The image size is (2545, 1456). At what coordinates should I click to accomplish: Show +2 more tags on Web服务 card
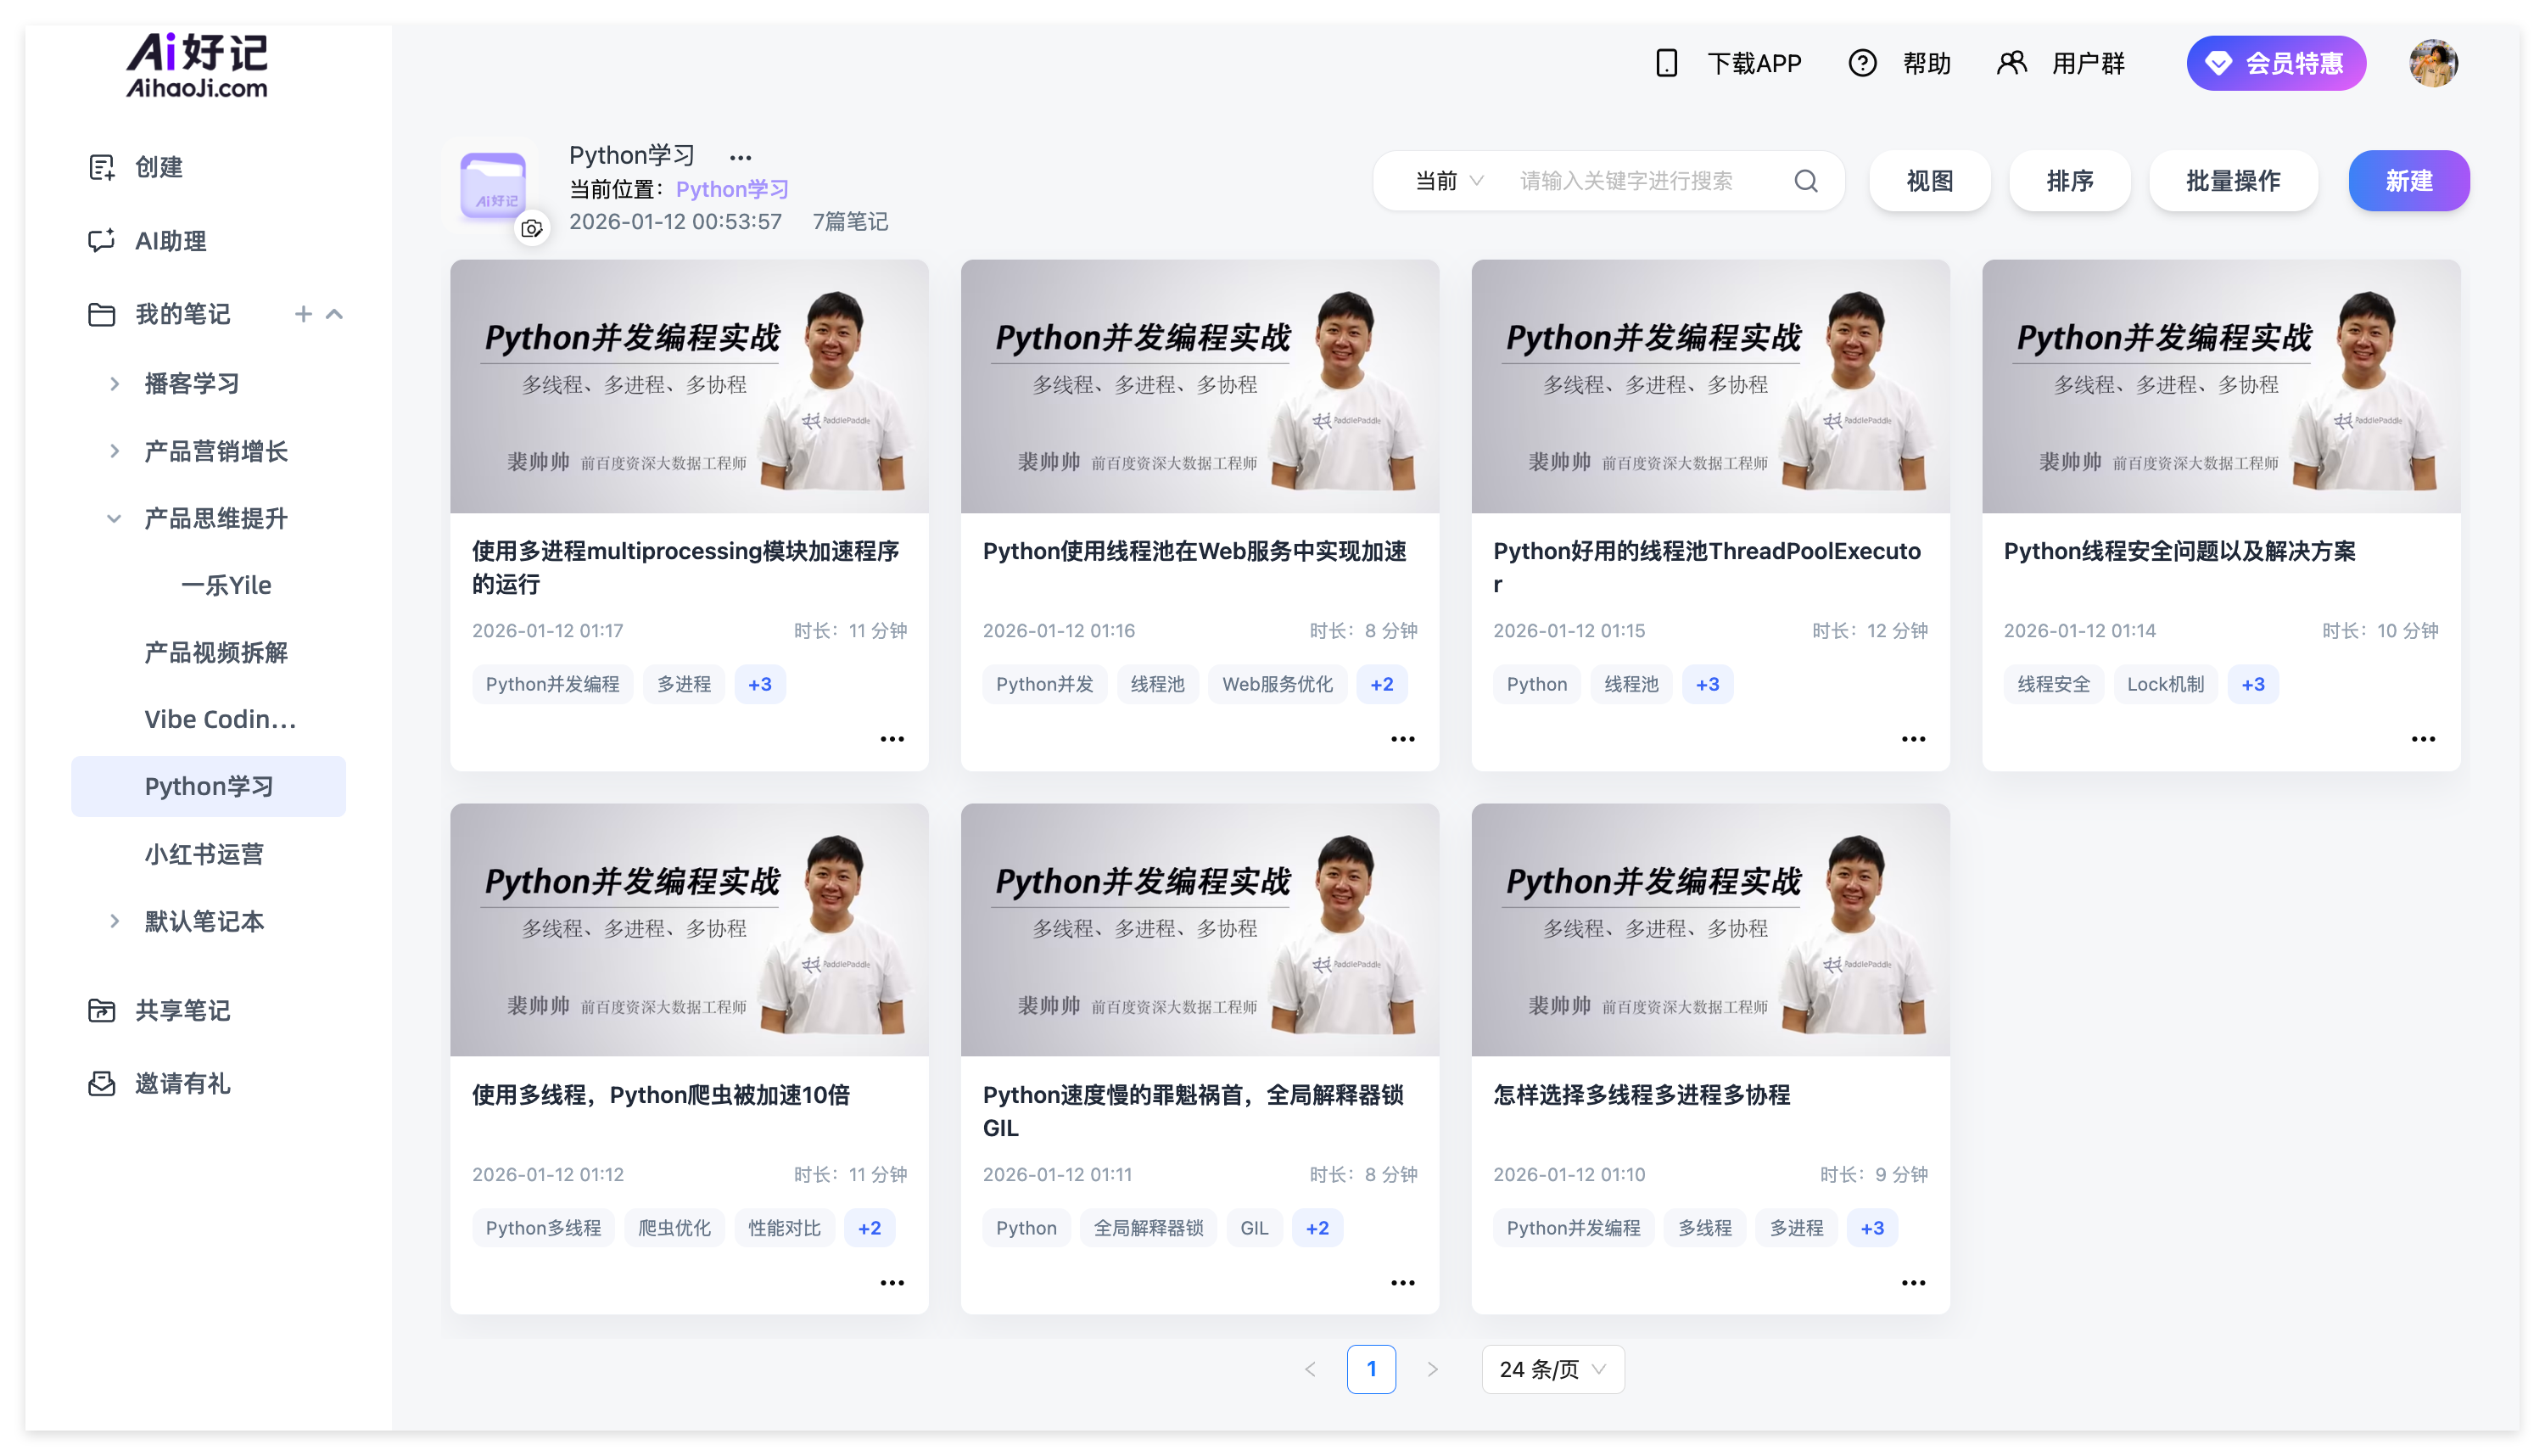[1381, 684]
